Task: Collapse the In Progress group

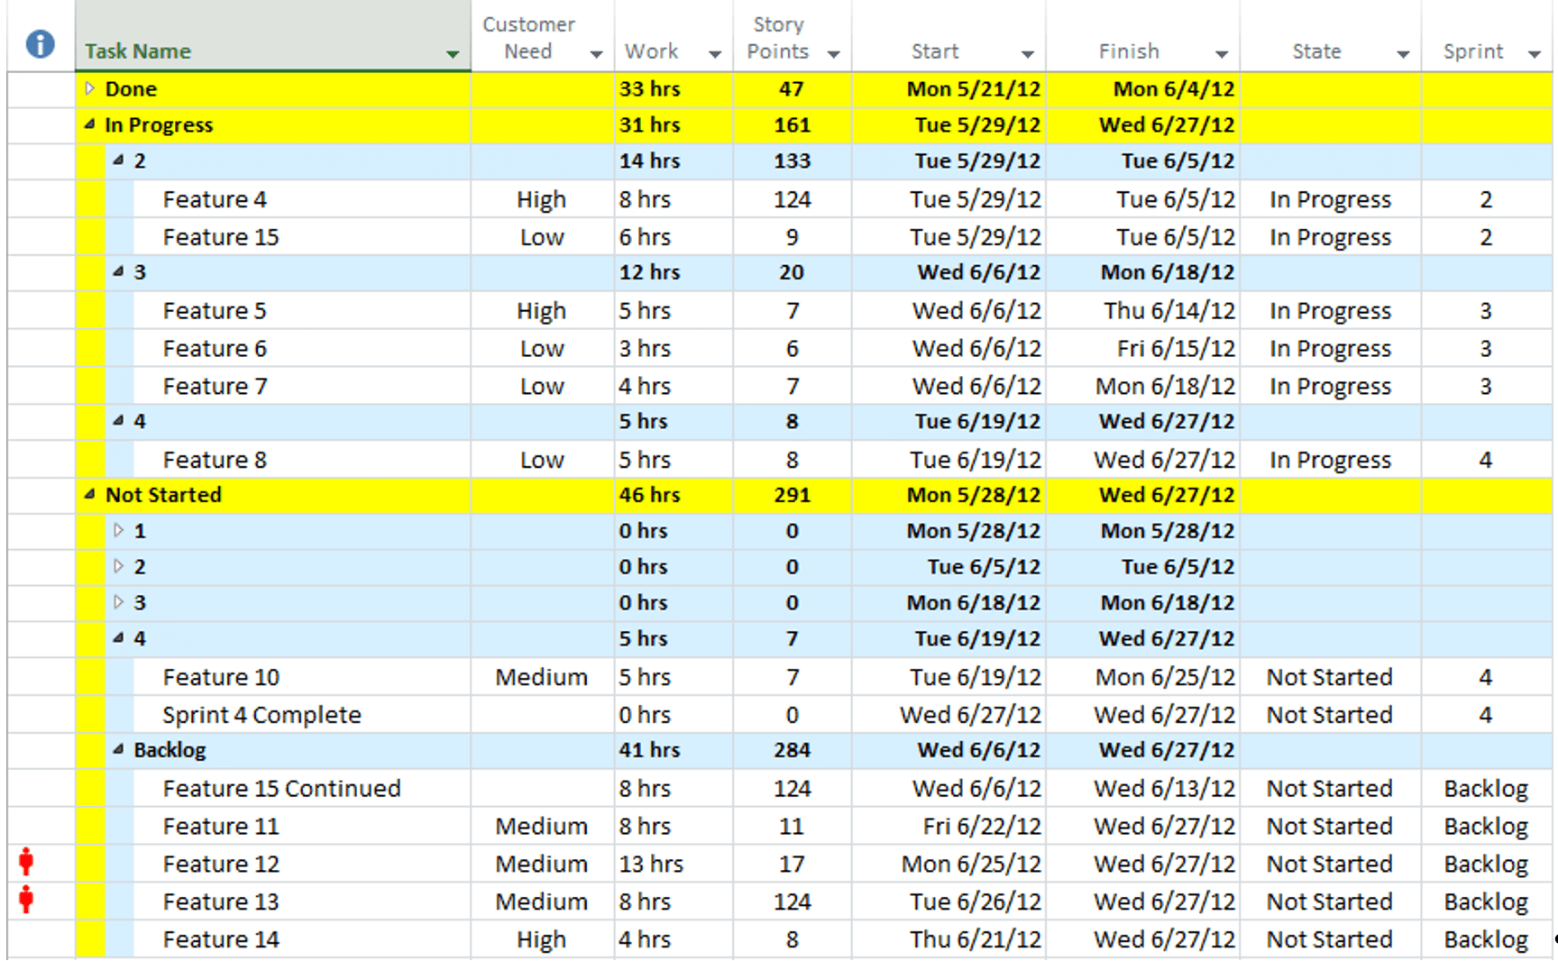Action: 89,124
